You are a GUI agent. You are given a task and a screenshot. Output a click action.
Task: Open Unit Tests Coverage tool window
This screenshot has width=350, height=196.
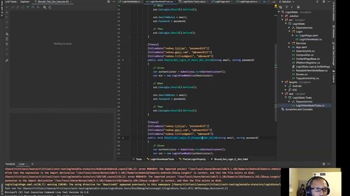tap(334, 54)
